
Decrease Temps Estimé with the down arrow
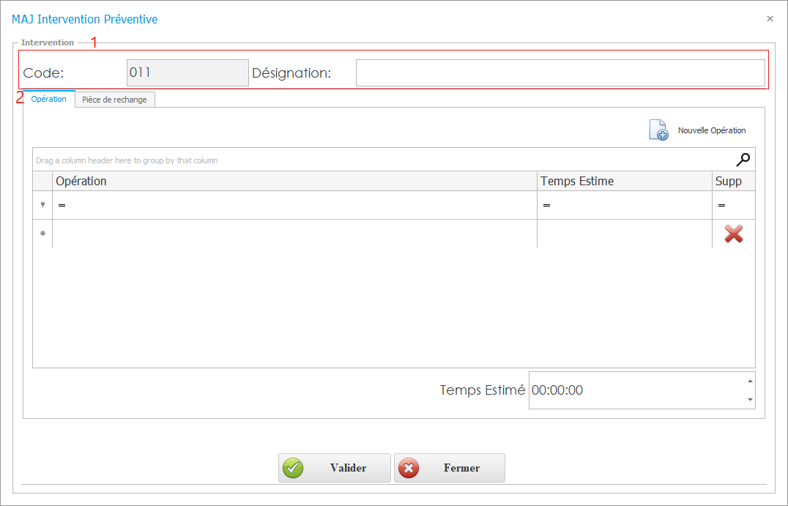coord(749,400)
